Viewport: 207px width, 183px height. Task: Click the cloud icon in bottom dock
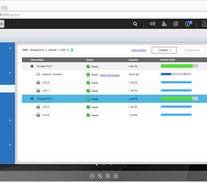pyautogui.click(x=92, y=176)
